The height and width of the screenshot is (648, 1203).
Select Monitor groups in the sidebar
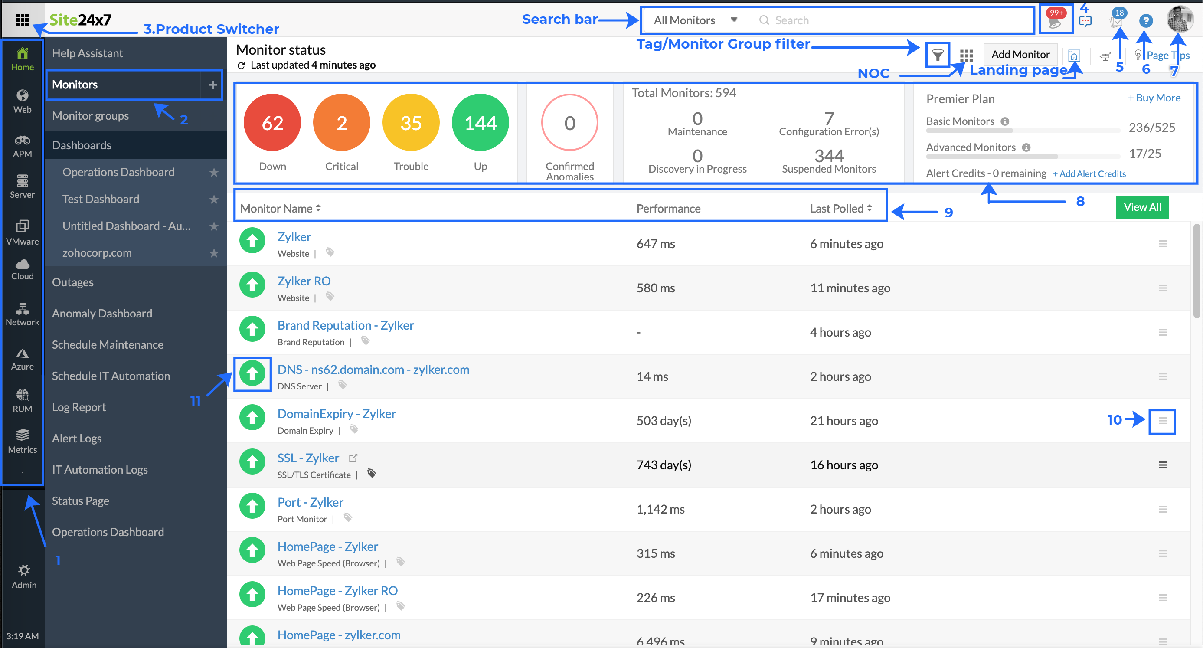point(91,115)
